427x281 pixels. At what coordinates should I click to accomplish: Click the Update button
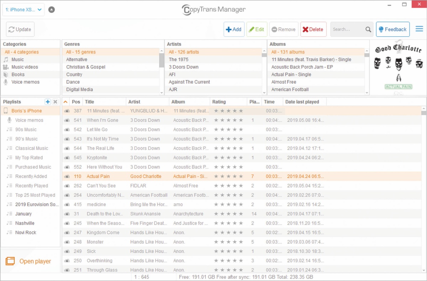tap(20, 30)
